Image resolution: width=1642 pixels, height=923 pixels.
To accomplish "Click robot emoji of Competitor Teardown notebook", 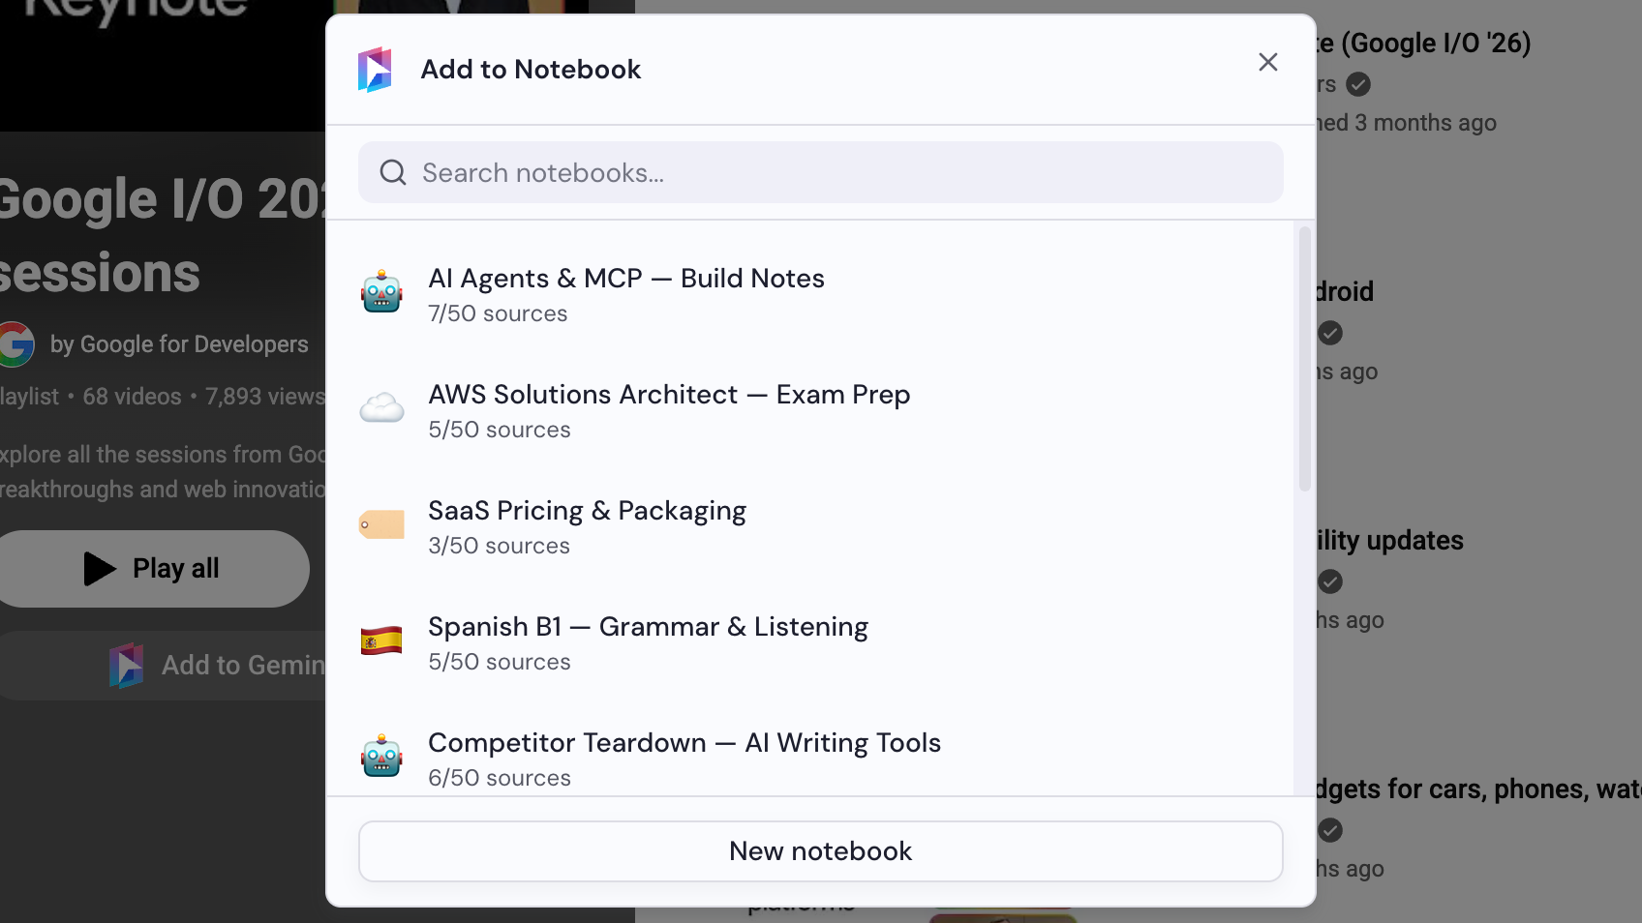I will click(381, 756).
